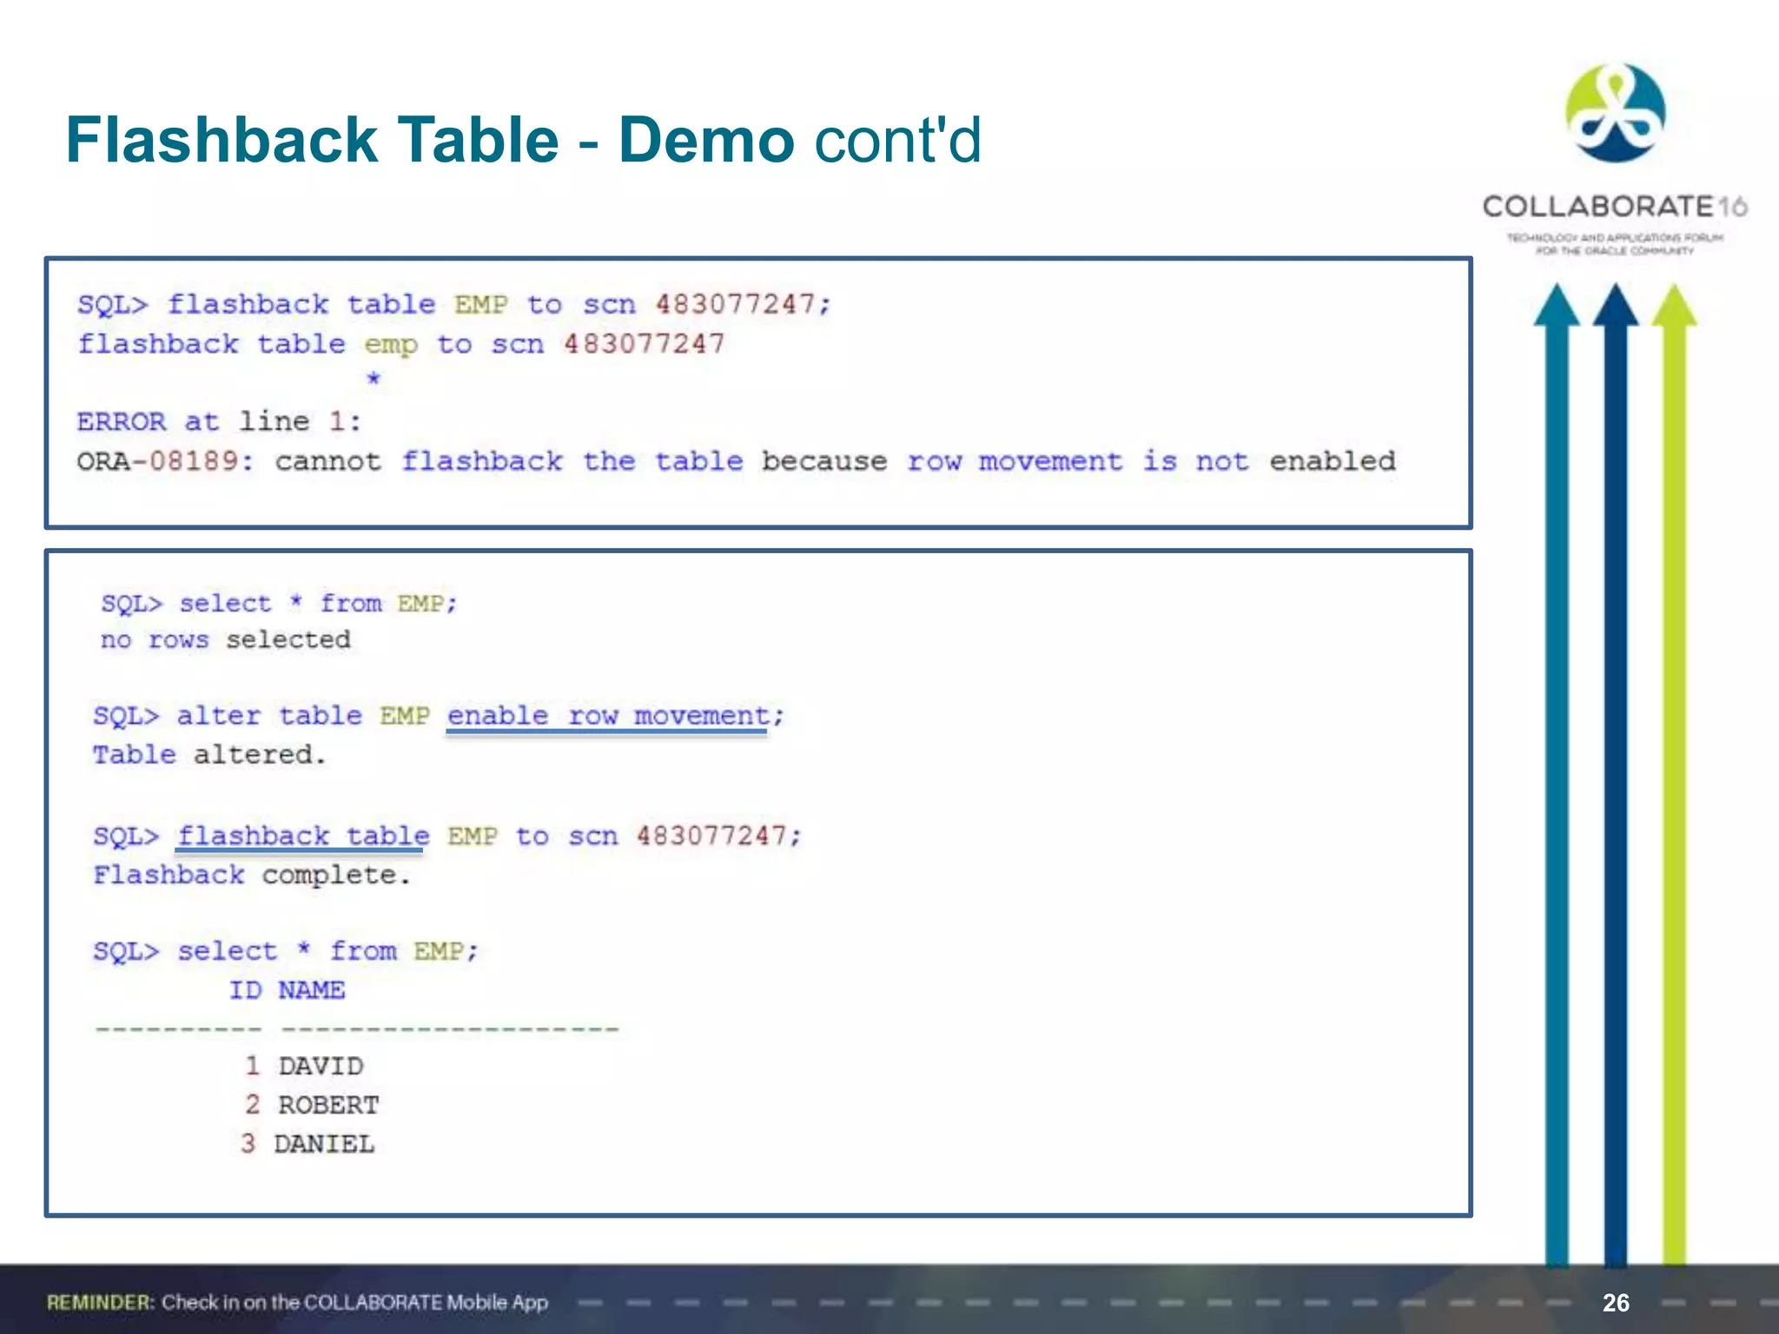Screen dimensions: 1779x1334
Task: Click the lowercase 'flashback table emp to scn 483077247' line
Action: (x=401, y=345)
